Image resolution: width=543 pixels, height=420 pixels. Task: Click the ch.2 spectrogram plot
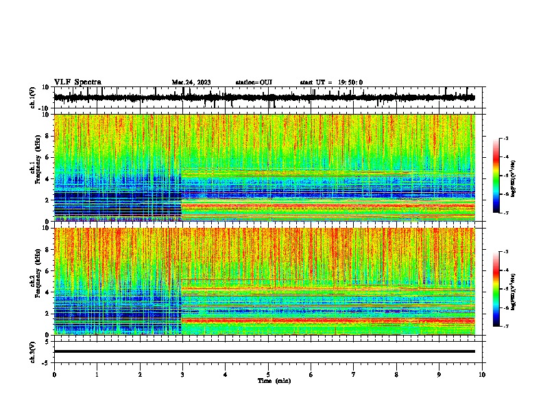tap(264, 281)
